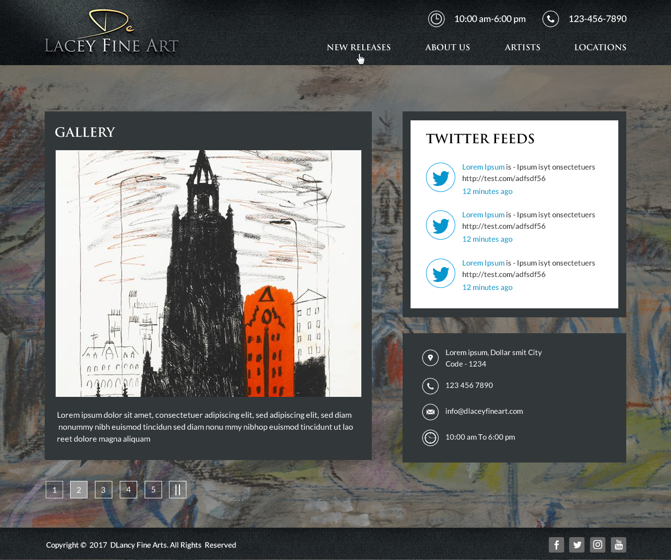671x560 pixels.
Task: Click the envelope icon beside the email address
Action: pyautogui.click(x=430, y=412)
